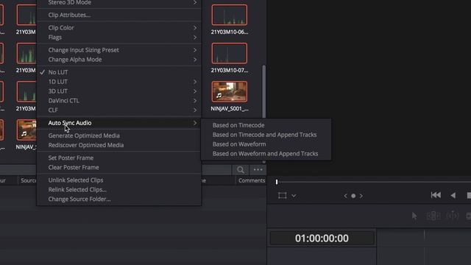
Task: Select the arrow selection mode tool
Action: (x=414, y=216)
